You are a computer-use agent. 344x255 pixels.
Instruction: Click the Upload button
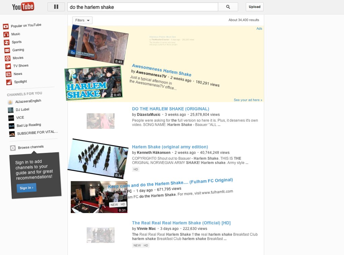point(254,6)
